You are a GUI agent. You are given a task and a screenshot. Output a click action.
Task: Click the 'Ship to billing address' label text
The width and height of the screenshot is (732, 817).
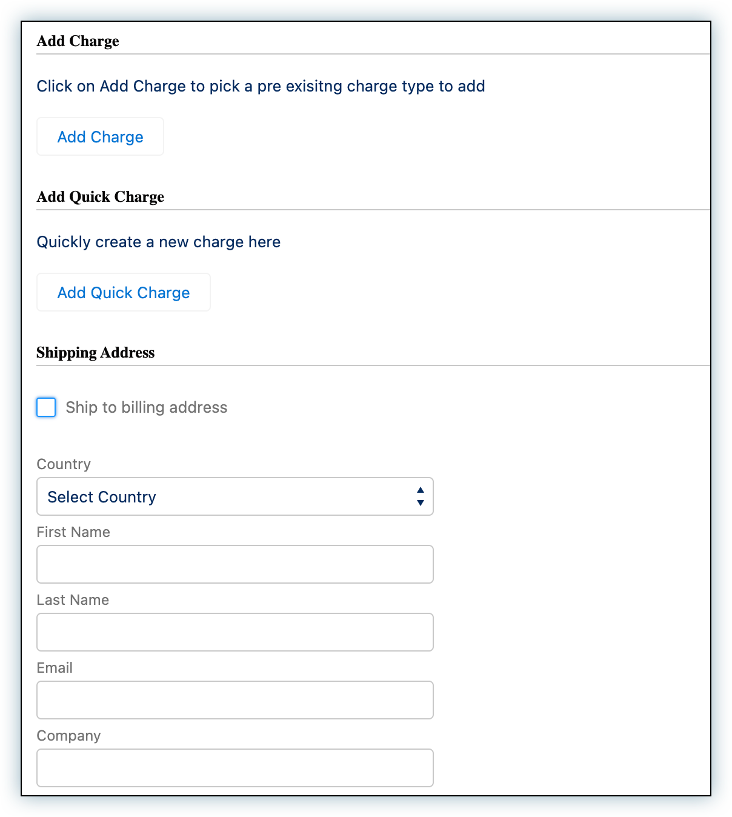point(146,407)
